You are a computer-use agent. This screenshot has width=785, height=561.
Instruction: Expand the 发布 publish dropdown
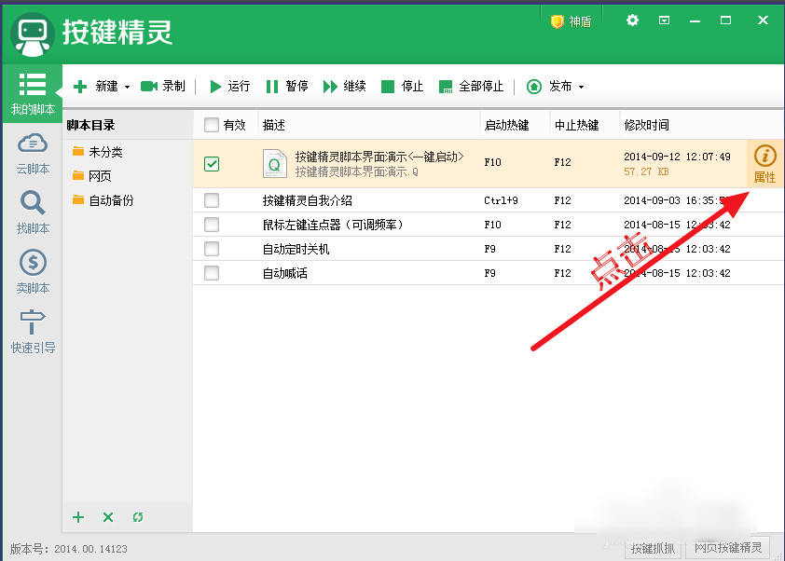pos(581,88)
